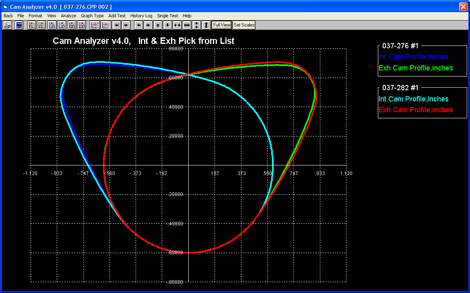
Task: Open the File menu
Action: point(21,16)
